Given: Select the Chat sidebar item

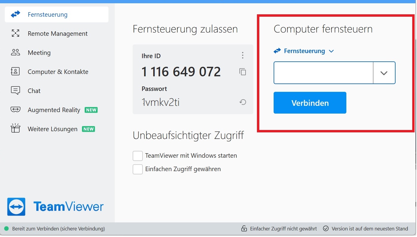Looking at the screenshot, I should click(57, 91).
